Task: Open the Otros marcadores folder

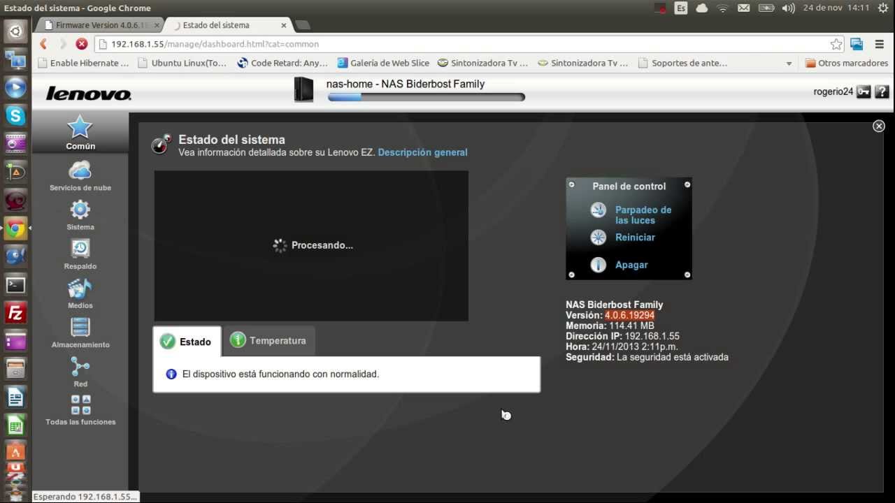Action: point(847,63)
